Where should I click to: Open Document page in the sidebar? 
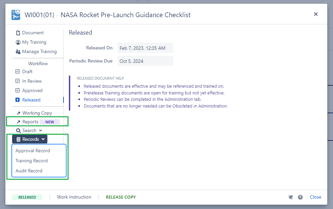(33, 33)
